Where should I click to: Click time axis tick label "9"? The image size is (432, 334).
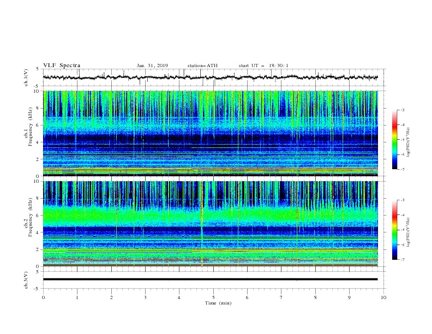[349, 297]
